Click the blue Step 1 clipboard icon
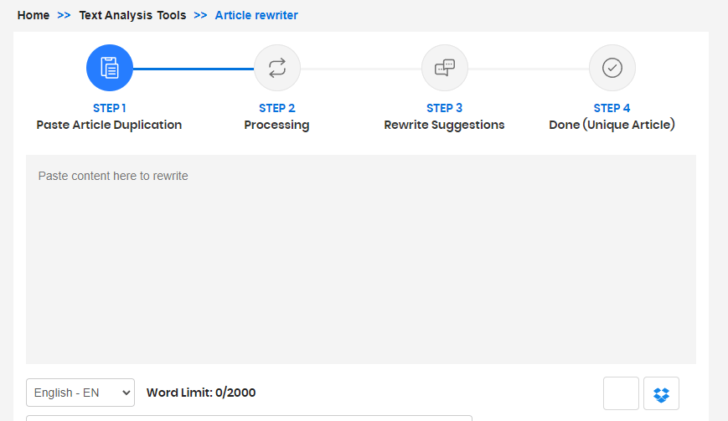 point(110,68)
